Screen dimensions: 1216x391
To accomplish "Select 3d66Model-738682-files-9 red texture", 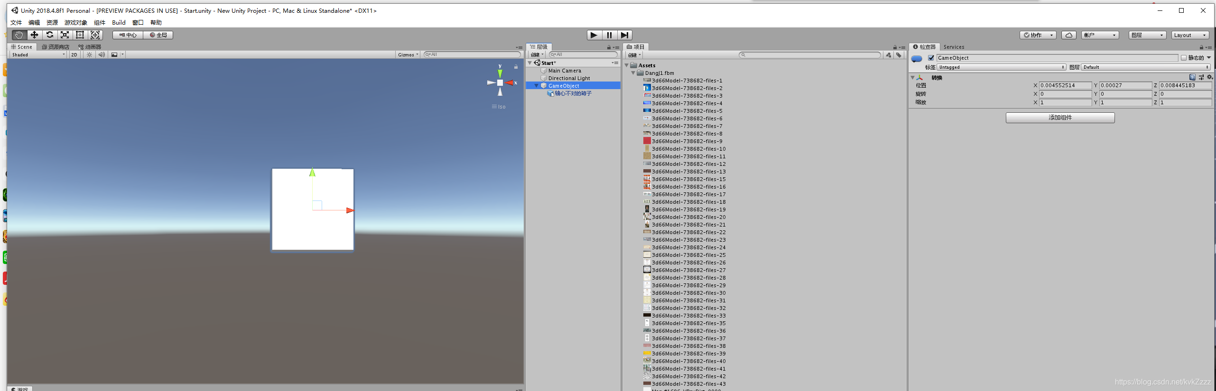I will click(x=683, y=141).
